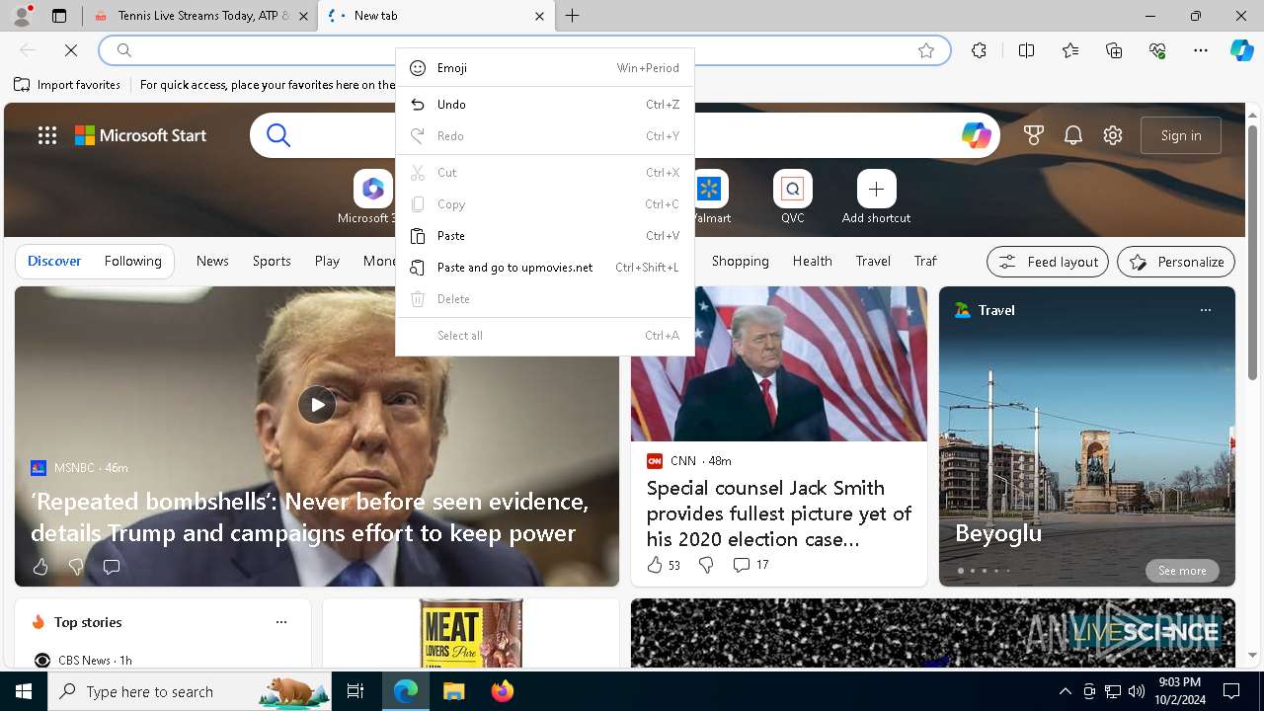Open the browser profile icon
The width and height of the screenshot is (1264, 711).
click(22, 16)
